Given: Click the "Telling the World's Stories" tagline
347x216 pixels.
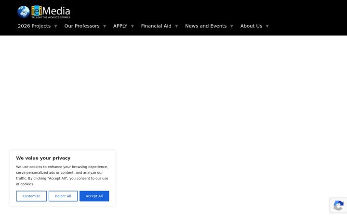Looking at the screenshot, I should click(x=51, y=17).
